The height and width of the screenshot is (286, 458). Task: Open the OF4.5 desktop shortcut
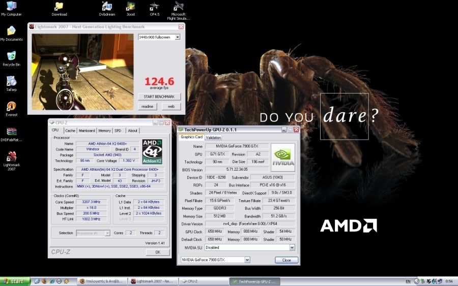[x=155, y=9]
